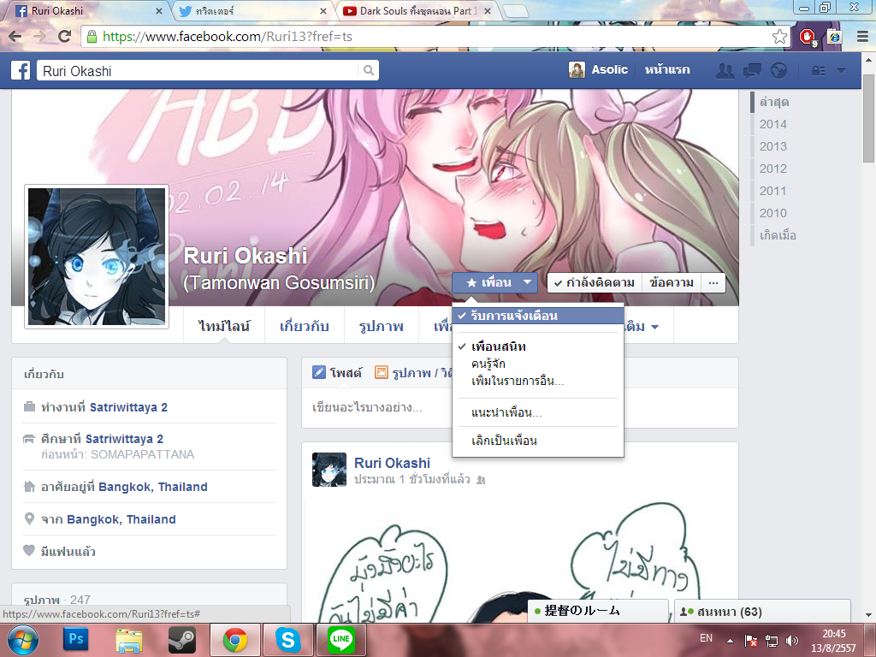Open a new browser tab
The height and width of the screenshot is (657, 876).
coord(515,11)
